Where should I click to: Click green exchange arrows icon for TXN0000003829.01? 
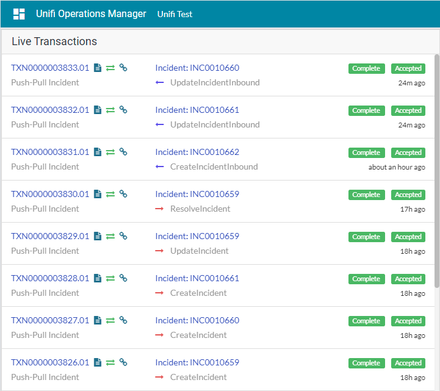coord(110,237)
